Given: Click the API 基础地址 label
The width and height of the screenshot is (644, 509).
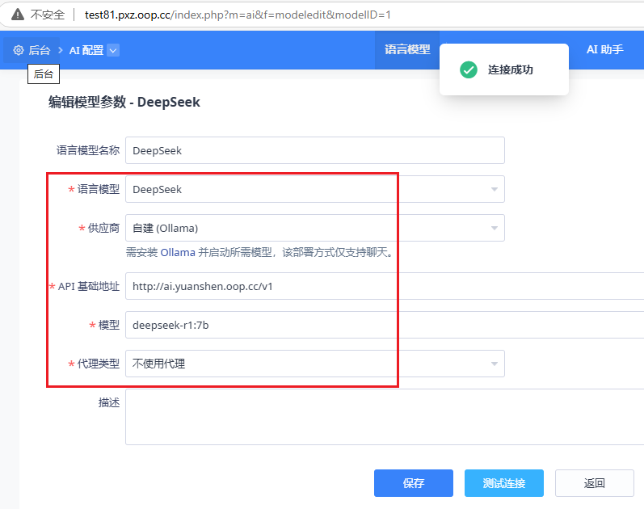Looking at the screenshot, I should click(x=89, y=286).
